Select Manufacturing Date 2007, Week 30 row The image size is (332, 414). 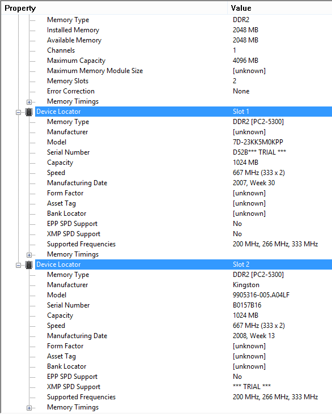tap(184, 183)
